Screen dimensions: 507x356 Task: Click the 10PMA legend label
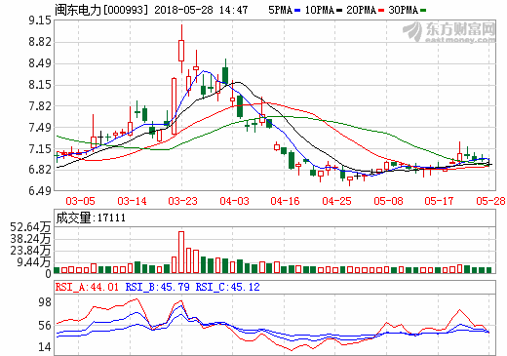[x=320, y=10]
